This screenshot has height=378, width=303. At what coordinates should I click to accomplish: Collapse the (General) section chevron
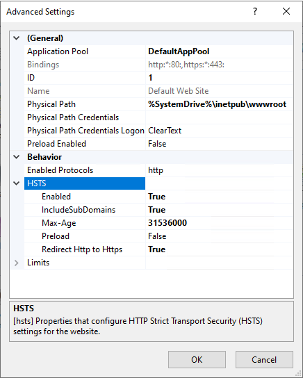tap(17, 38)
